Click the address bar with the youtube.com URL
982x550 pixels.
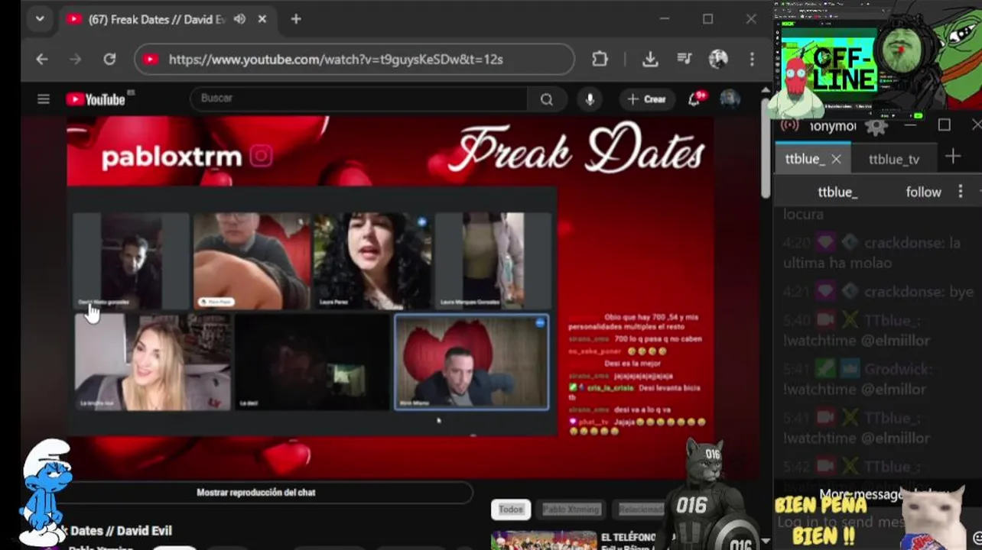point(354,59)
